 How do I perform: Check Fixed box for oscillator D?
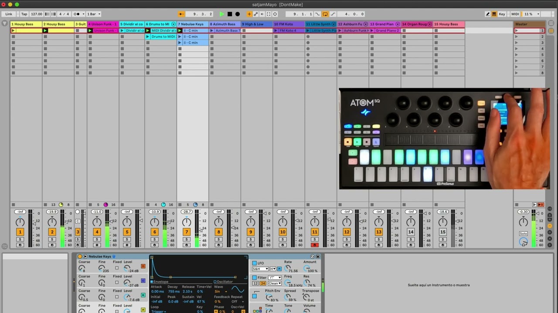pos(117,267)
